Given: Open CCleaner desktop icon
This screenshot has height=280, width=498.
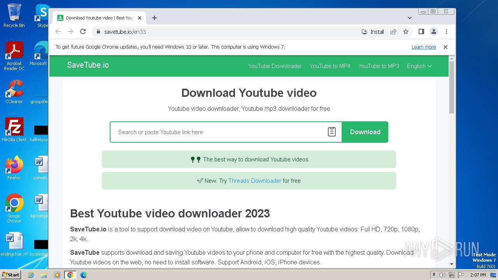Looking at the screenshot, I should (14, 92).
